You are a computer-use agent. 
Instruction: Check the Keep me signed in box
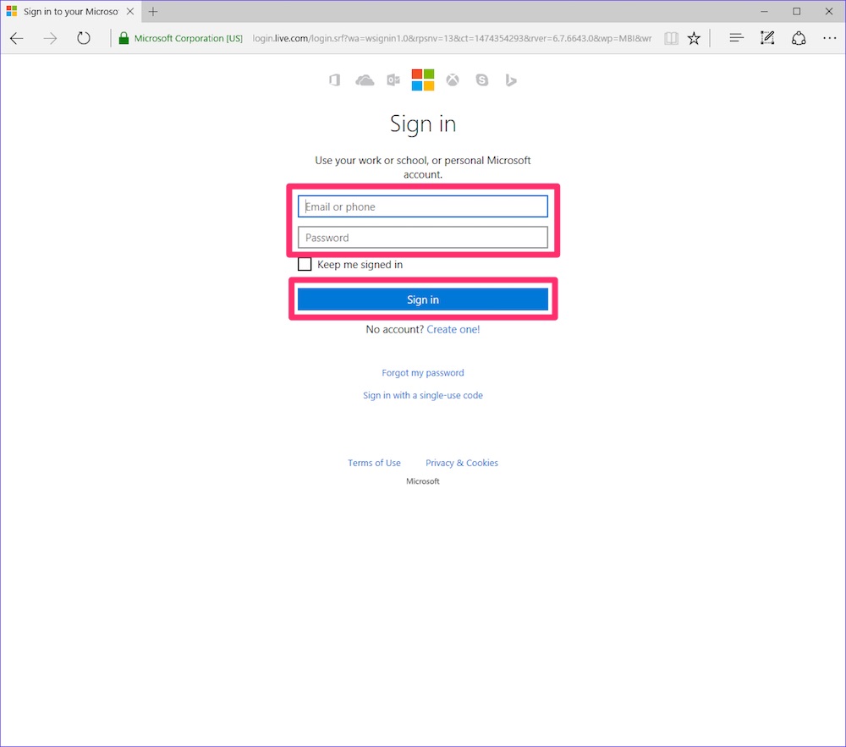[x=305, y=264]
